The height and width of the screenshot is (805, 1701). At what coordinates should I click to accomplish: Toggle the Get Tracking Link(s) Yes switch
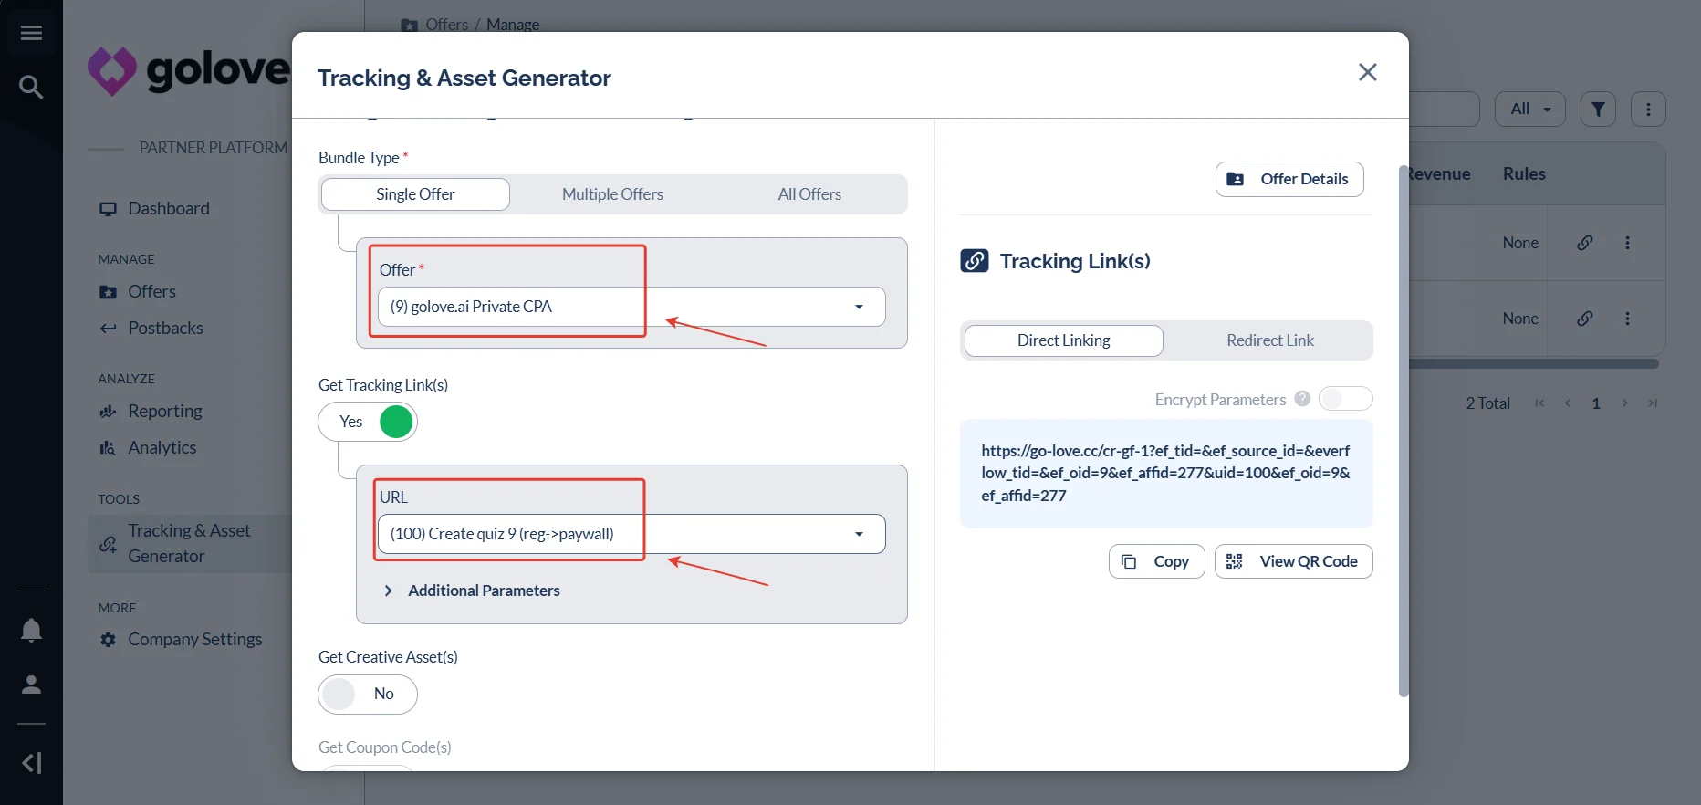[x=368, y=422]
